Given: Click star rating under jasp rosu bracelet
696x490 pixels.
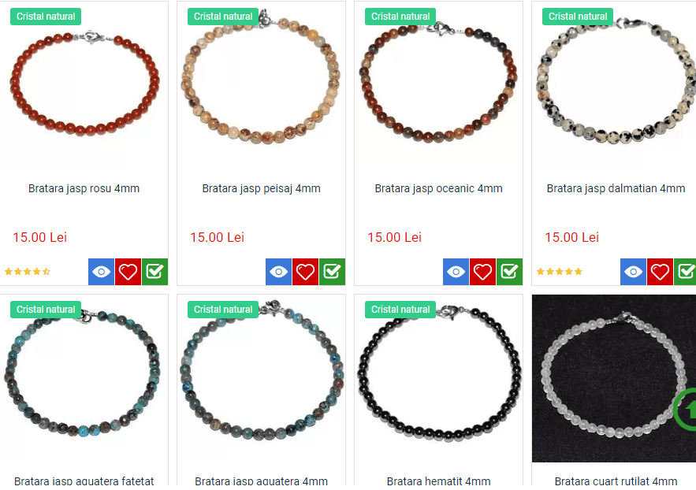Looking at the screenshot, I should [x=27, y=271].
